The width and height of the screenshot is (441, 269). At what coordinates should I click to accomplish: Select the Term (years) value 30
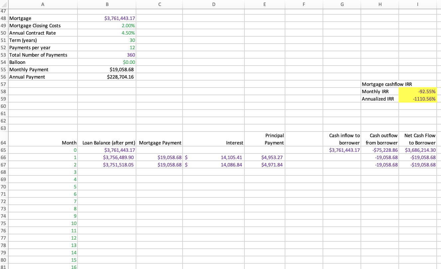(x=107, y=40)
